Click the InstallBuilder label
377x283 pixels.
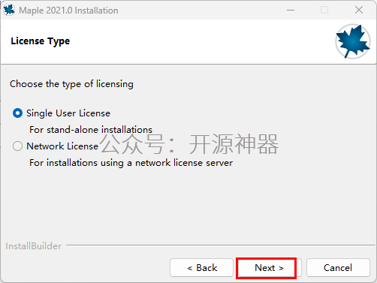click(x=34, y=246)
